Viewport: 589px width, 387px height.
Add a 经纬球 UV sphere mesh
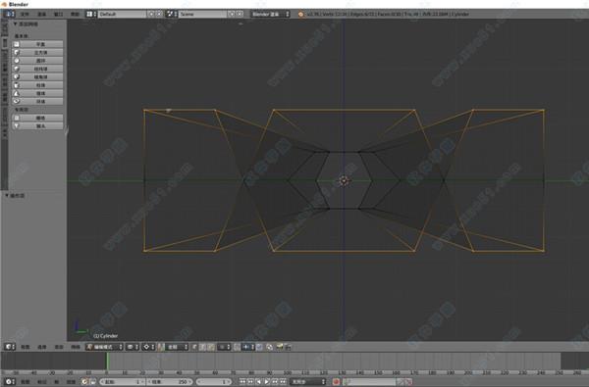pyautogui.click(x=37, y=69)
